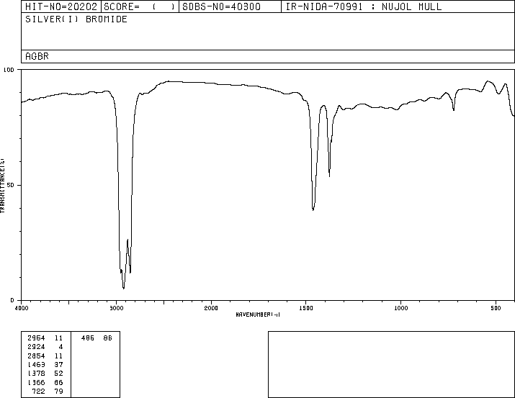Click the 1500 label on wavenumber axis

click(306, 308)
